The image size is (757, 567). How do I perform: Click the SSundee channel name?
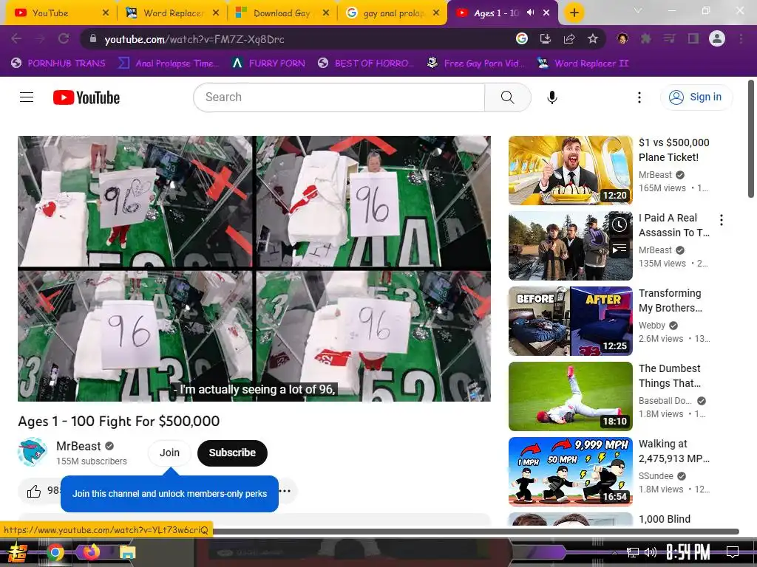coord(656,476)
